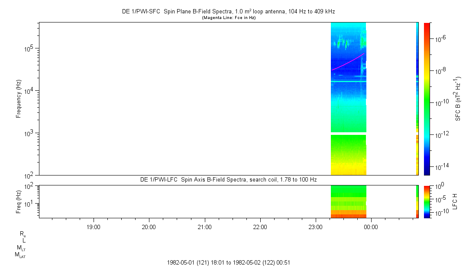Click the Re ephemeris row label

click(x=23, y=234)
